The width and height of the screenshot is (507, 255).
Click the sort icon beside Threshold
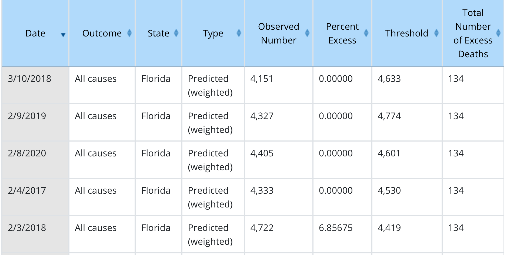point(436,33)
